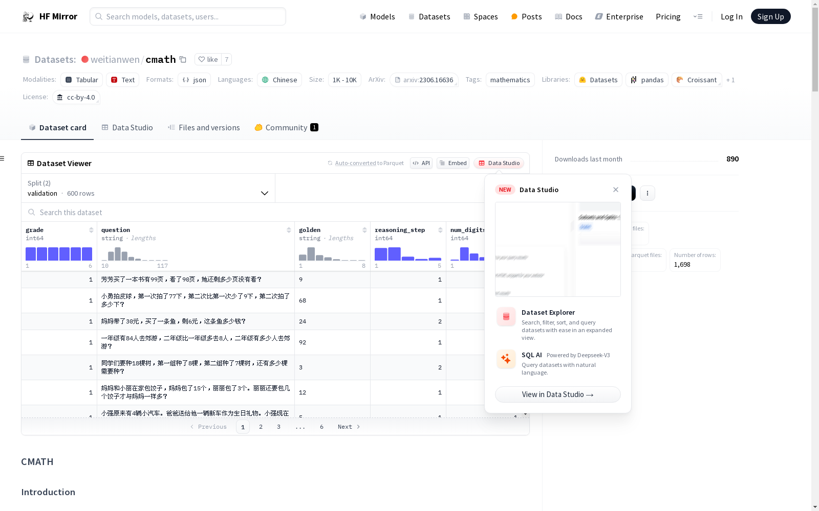The height and width of the screenshot is (511, 819).
Task: Sort by the golden column
Action: [x=364, y=230]
